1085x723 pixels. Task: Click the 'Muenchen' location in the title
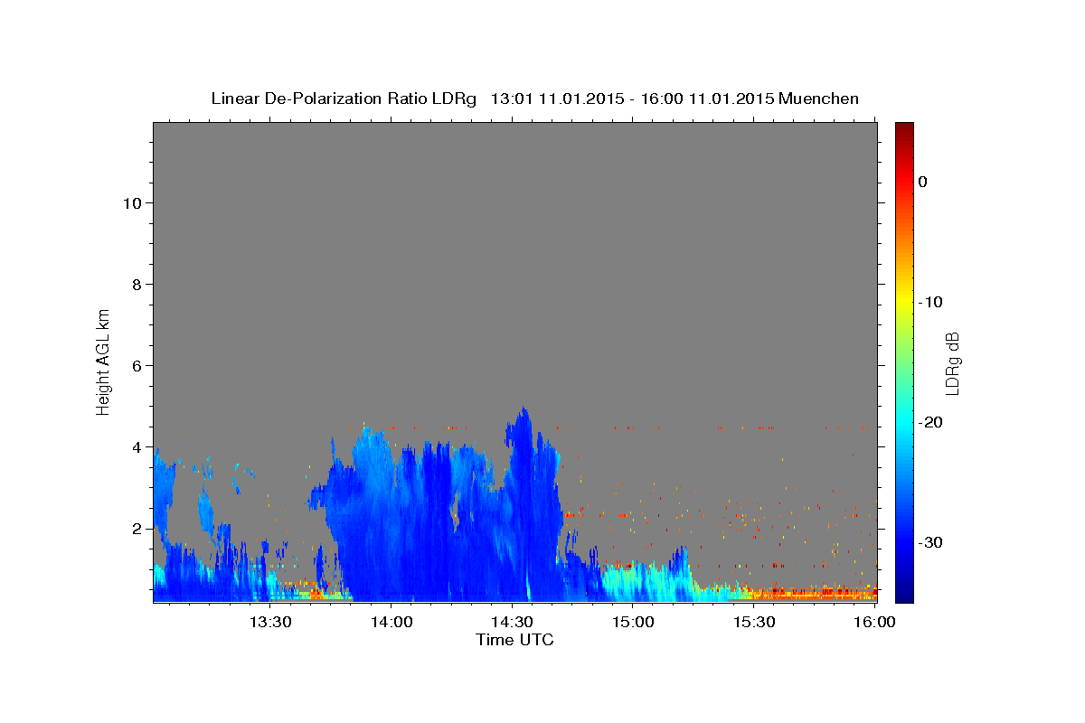click(x=818, y=99)
